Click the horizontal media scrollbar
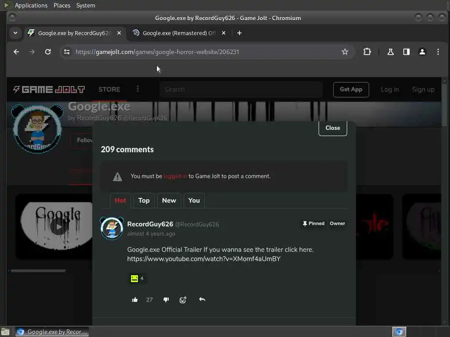450x337 pixels. tap(38, 271)
